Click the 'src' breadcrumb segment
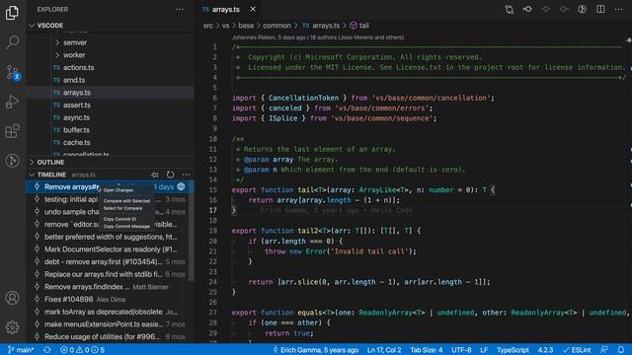The image size is (632, 355). 208,26
